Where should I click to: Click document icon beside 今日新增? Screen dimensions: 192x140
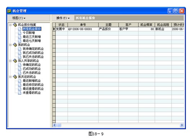[x=19, y=33]
